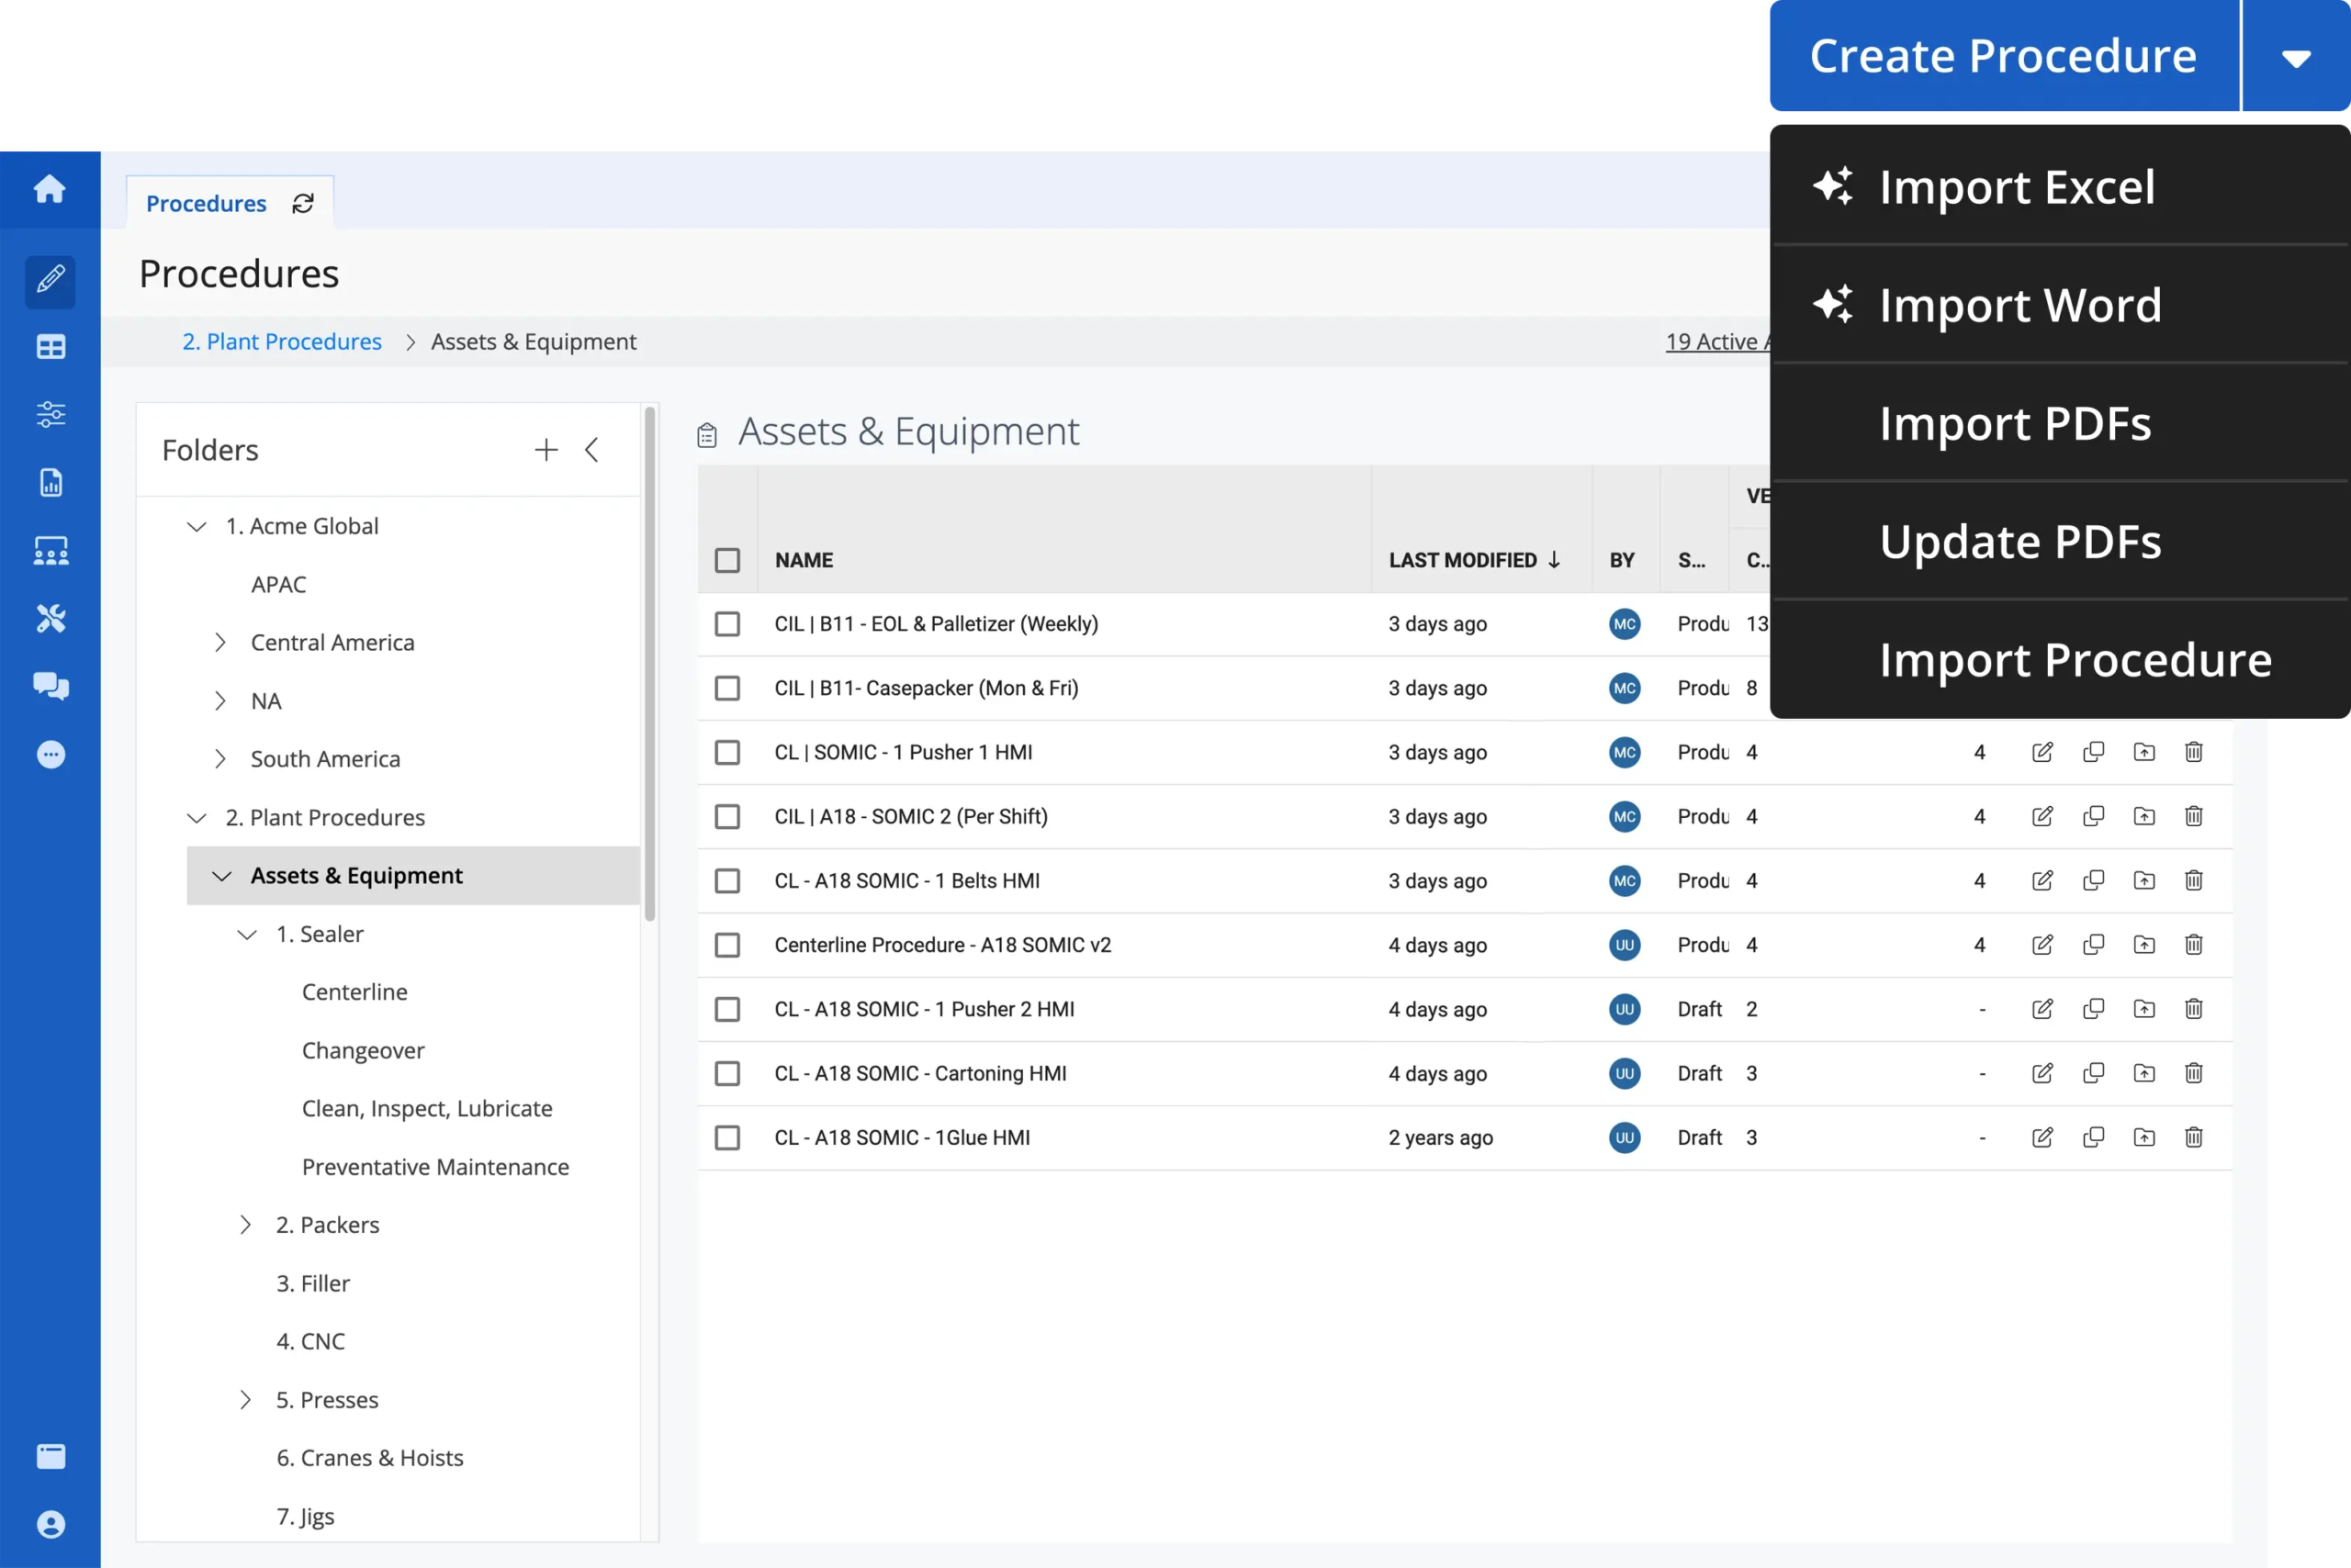The width and height of the screenshot is (2351, 1568).
Task: Click the move-to-folder icon for CL - A18 SOMIC - 1 Belts HMI
Action: coord(2143,879)
